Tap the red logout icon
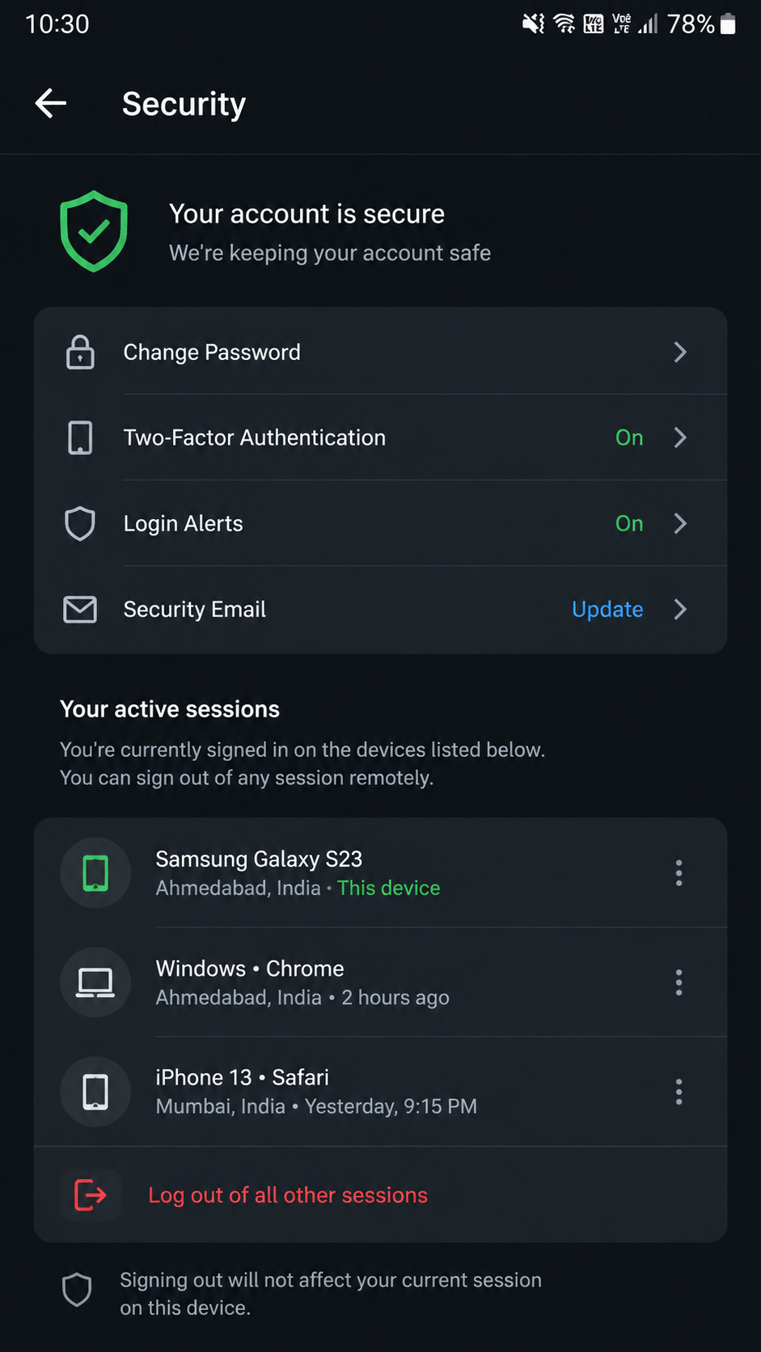The image size is (761, 1352). click(91, 1194)
